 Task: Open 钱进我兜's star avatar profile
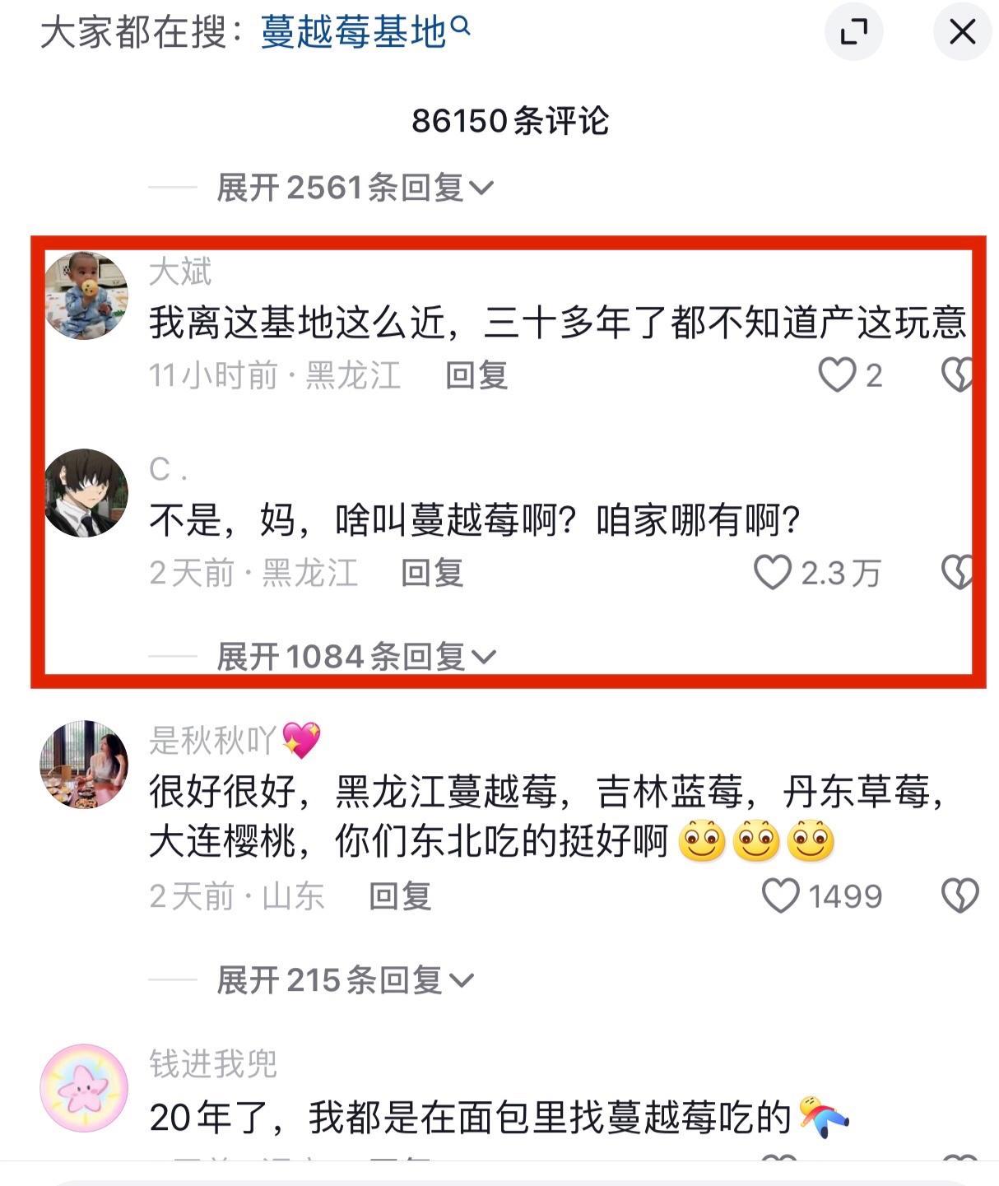click(84, 1088)
